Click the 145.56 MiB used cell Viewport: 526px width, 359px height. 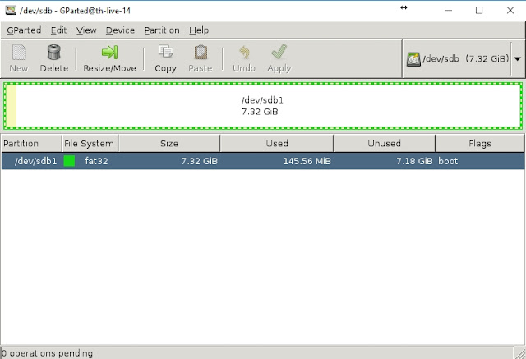(x=307, y=161)
